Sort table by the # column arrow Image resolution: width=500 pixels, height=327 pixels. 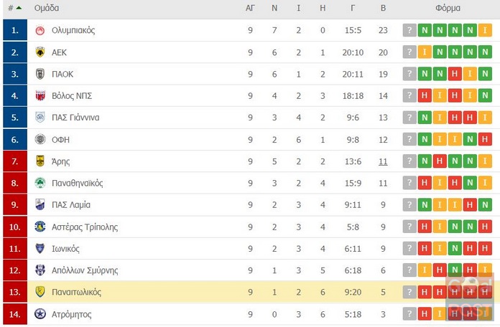coord(19,8)
